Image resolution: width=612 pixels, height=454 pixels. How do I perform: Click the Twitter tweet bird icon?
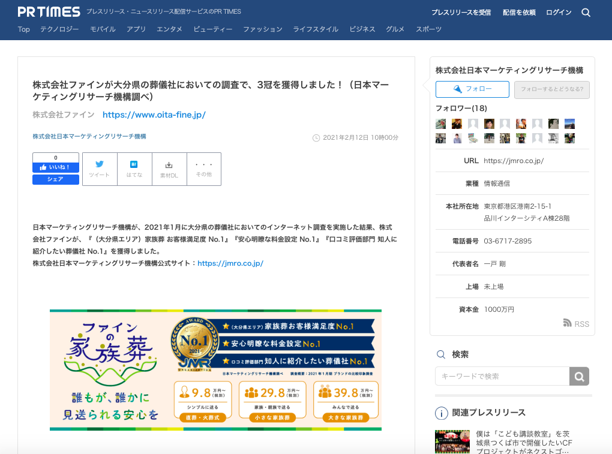pos(100,164)
